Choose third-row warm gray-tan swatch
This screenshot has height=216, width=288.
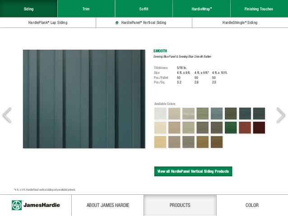174,142
